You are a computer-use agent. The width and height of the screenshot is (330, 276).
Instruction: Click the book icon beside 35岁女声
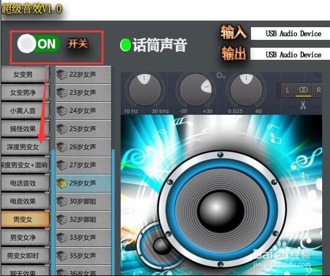tap(62, 256)
